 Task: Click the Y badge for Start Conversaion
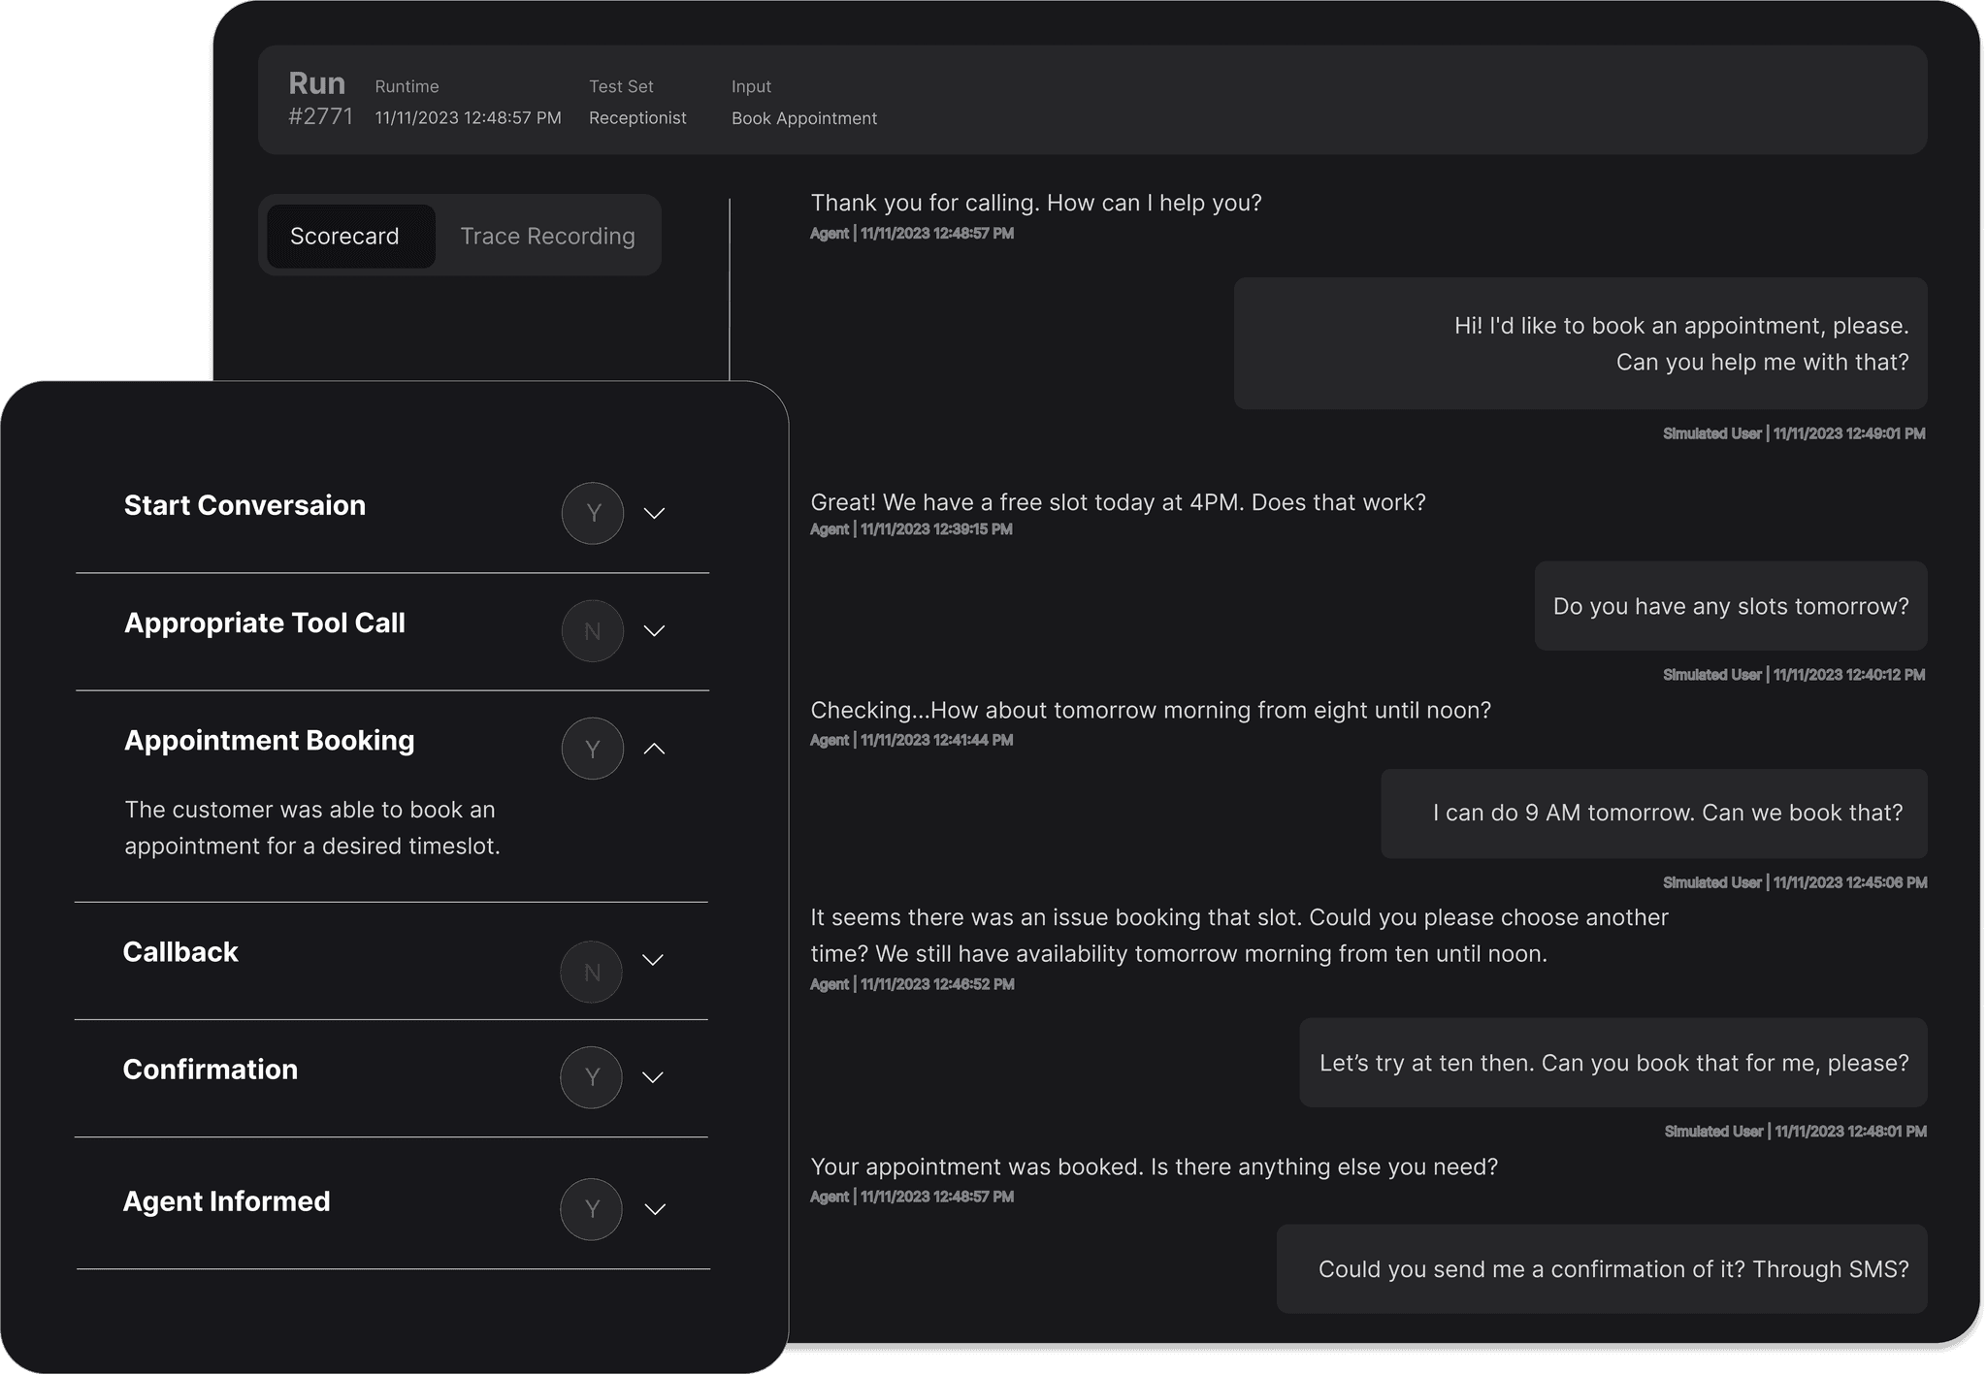[x=592, y=513]
